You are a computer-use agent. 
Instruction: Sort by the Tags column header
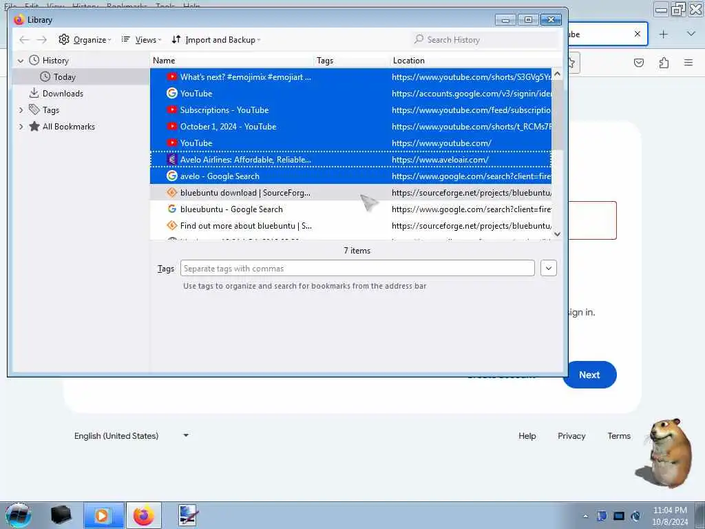(352, 61)
